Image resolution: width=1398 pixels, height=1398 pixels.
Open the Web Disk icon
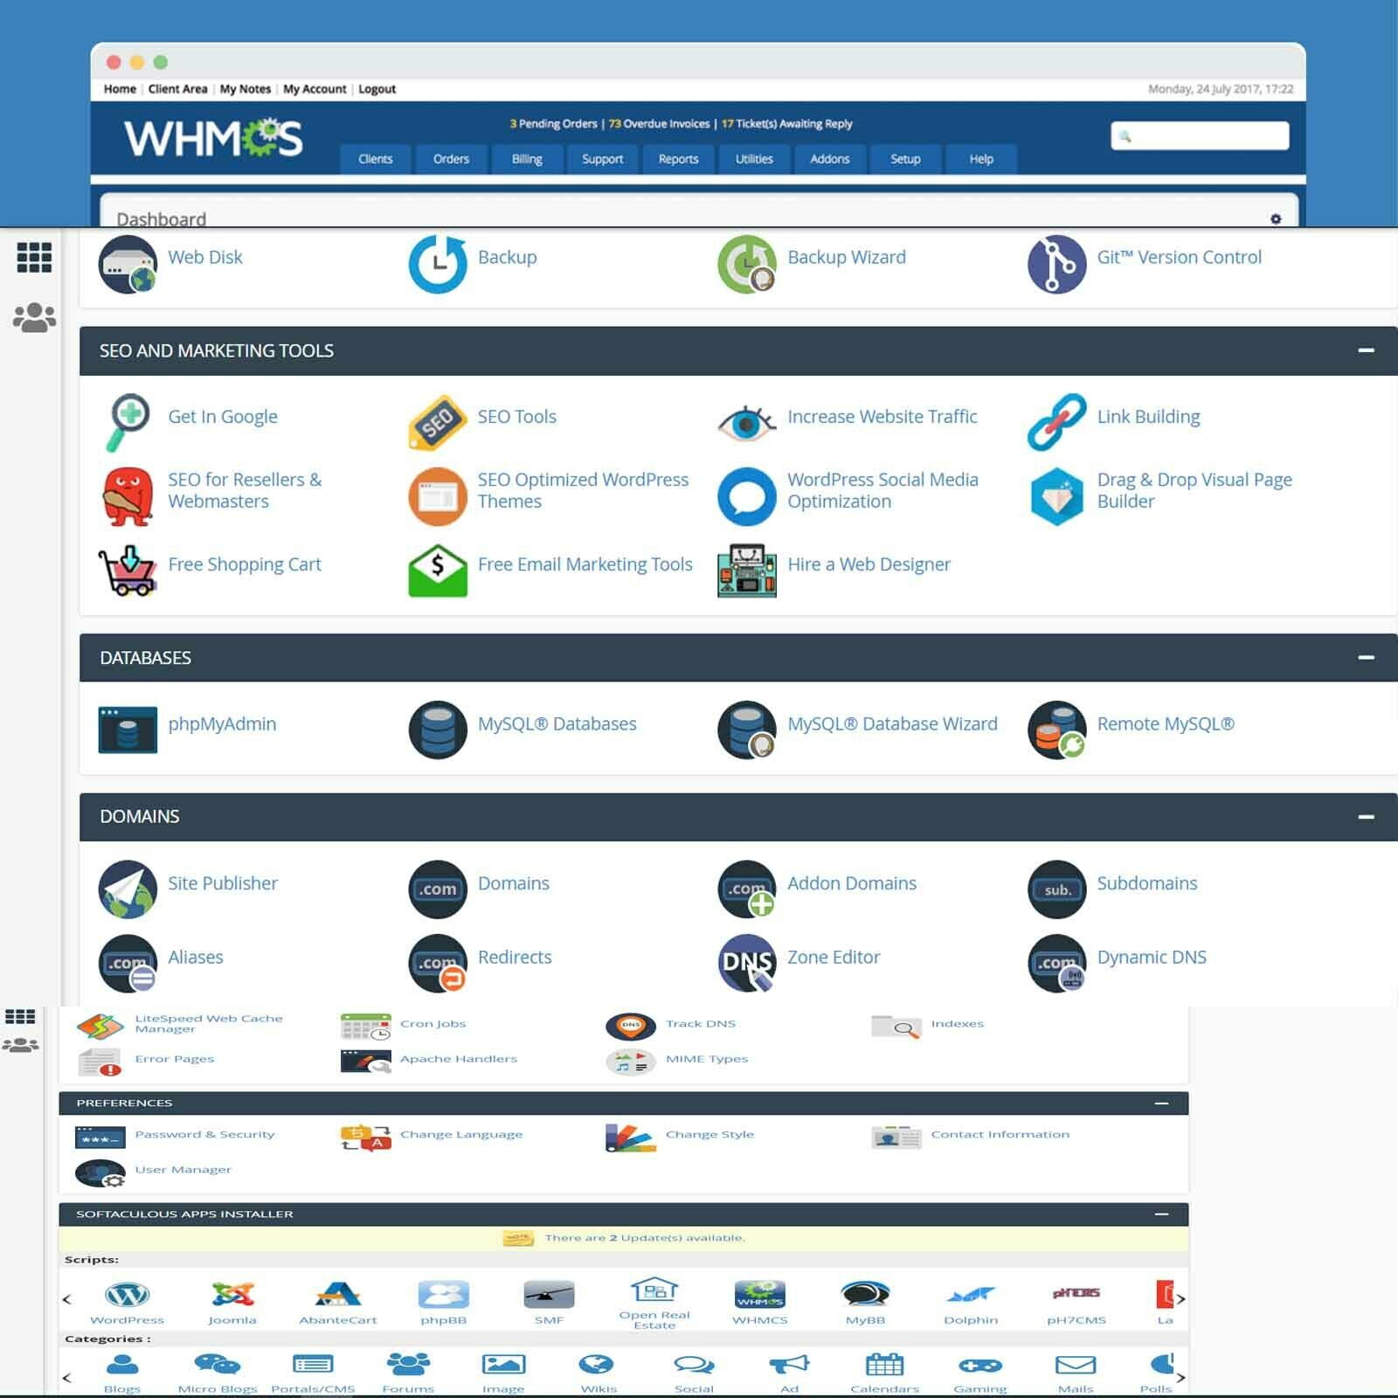tap(128, 264)
